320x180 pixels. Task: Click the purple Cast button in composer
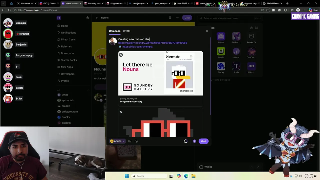pyautogui.click(x=203, y=141)
